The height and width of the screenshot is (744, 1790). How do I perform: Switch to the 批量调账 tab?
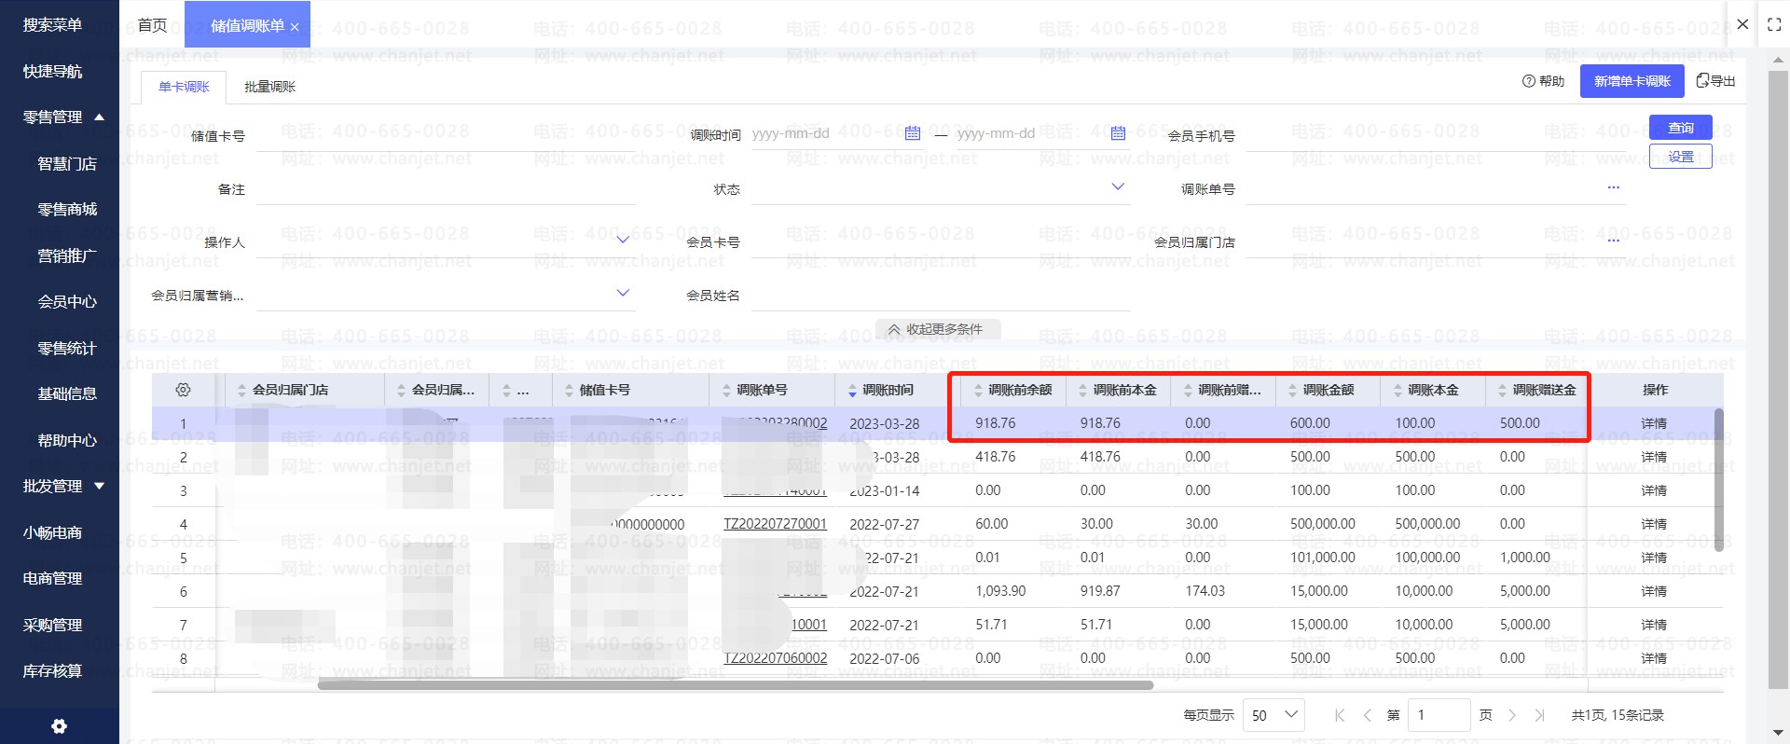click(x=269, y=87)
